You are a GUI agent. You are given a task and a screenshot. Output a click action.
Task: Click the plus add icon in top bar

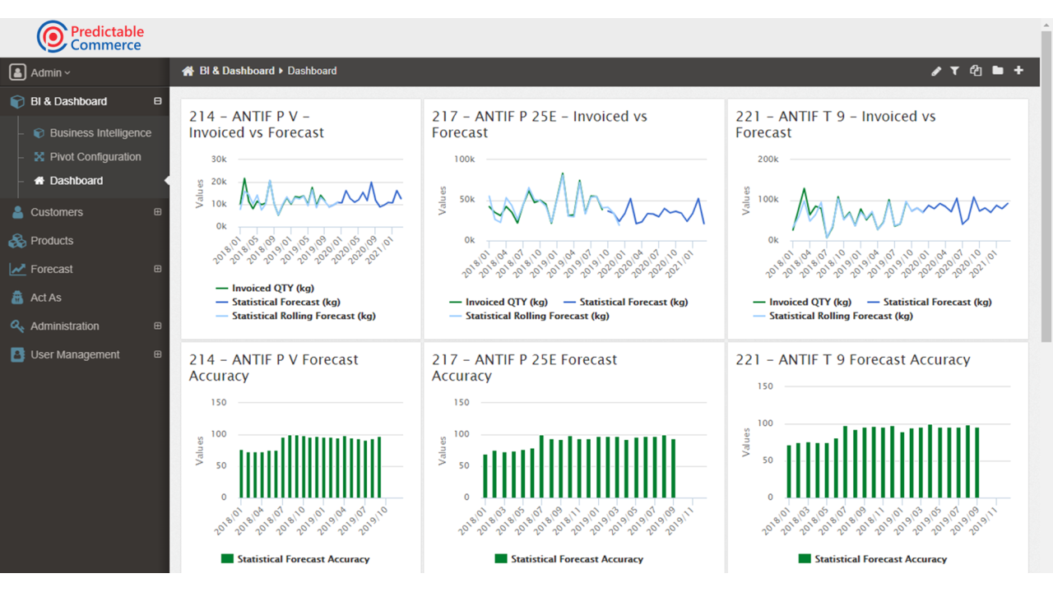pyautogui.click(x=1018, y=71)
